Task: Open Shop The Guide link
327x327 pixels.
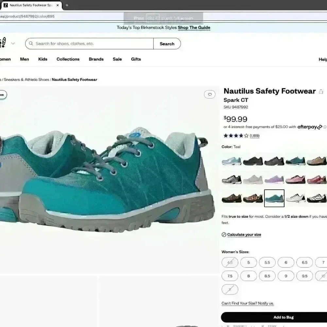Action: coord(194,27)
